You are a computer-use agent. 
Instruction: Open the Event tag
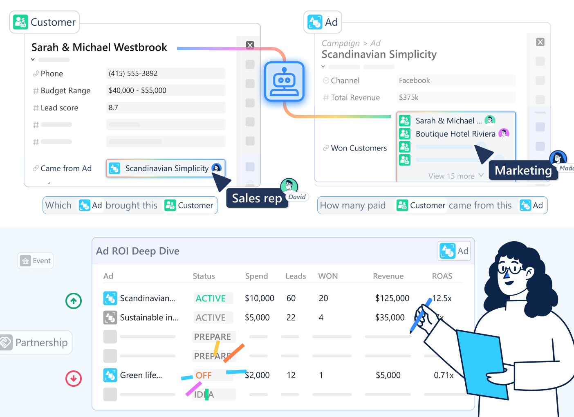(36, 261)
